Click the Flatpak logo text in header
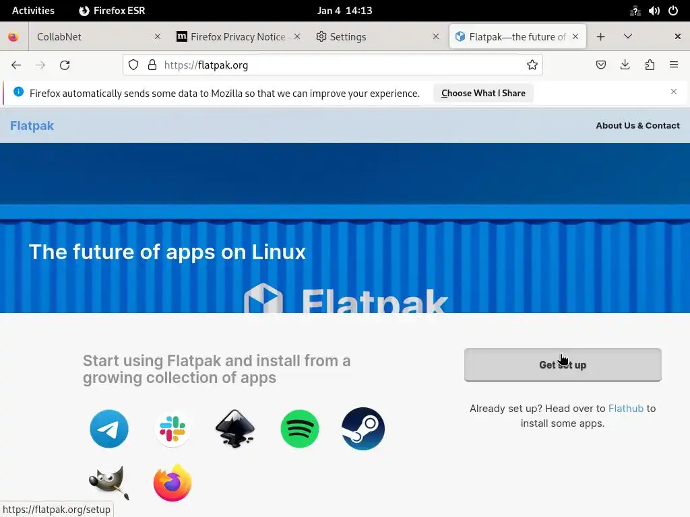 tap(32, 126)
